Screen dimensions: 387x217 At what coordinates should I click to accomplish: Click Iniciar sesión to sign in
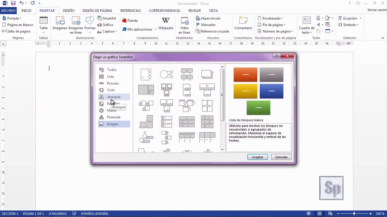377,10
